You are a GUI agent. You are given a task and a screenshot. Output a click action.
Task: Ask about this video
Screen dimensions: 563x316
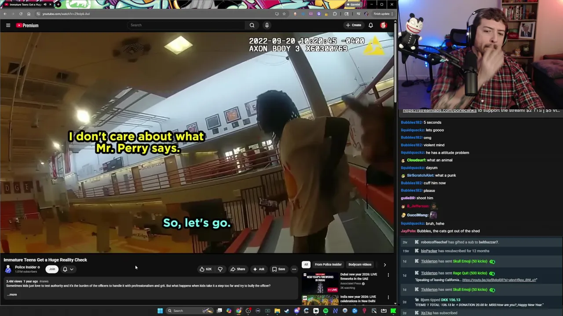(x=259, y=269)
